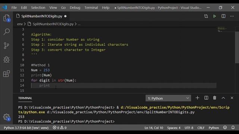Click terminal prompt input line
Image resolution: width=239 pixels, height=134 pixels.
pos(66,121)
